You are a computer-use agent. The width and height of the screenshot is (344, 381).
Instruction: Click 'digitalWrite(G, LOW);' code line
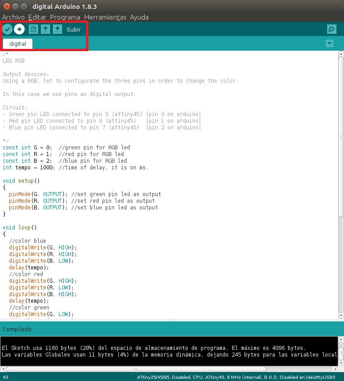(41, 314)
